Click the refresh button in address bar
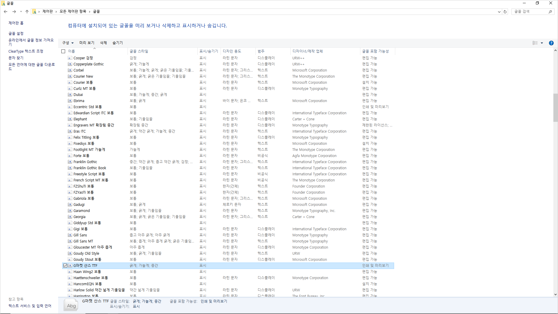Image resolution: width=558 pixels, height=314 pixels. [505, 12]
